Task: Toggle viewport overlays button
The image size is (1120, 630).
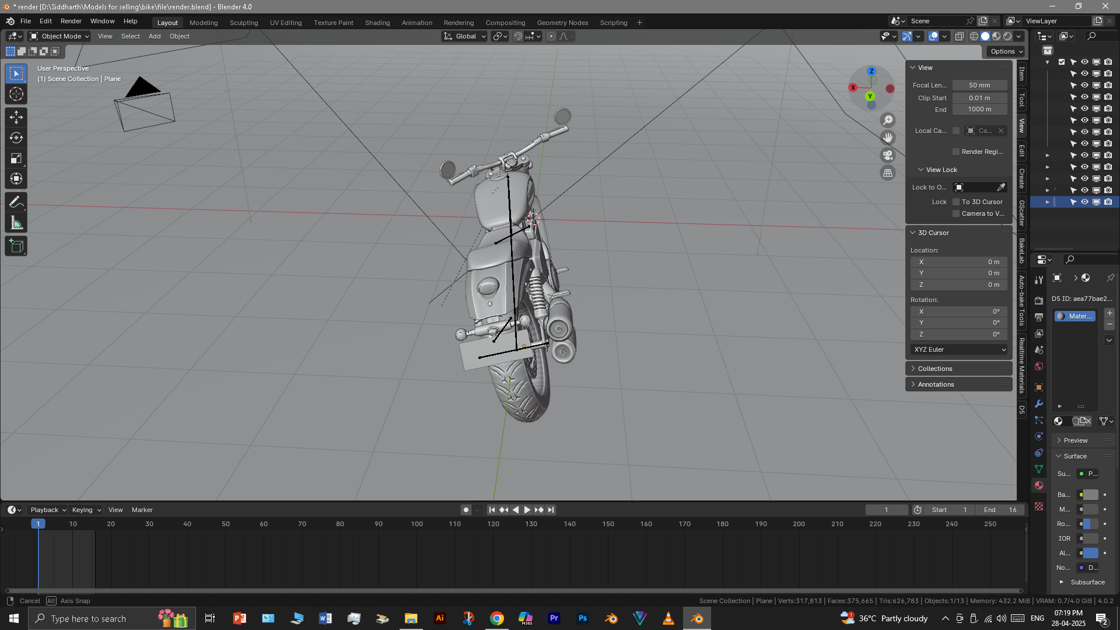Action: pos(933,36)
